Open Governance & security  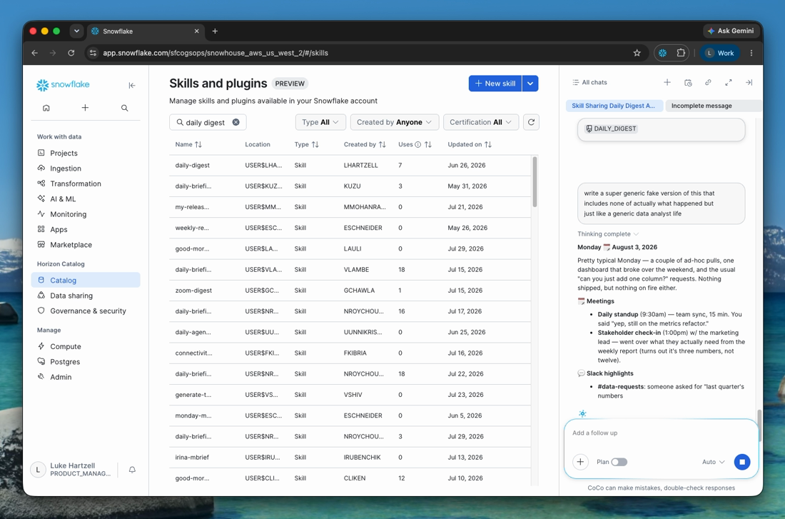pyautogui.click(x=85, y=311)
